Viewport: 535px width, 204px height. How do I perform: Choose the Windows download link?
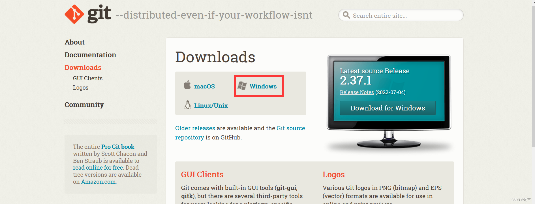(263, 87)
